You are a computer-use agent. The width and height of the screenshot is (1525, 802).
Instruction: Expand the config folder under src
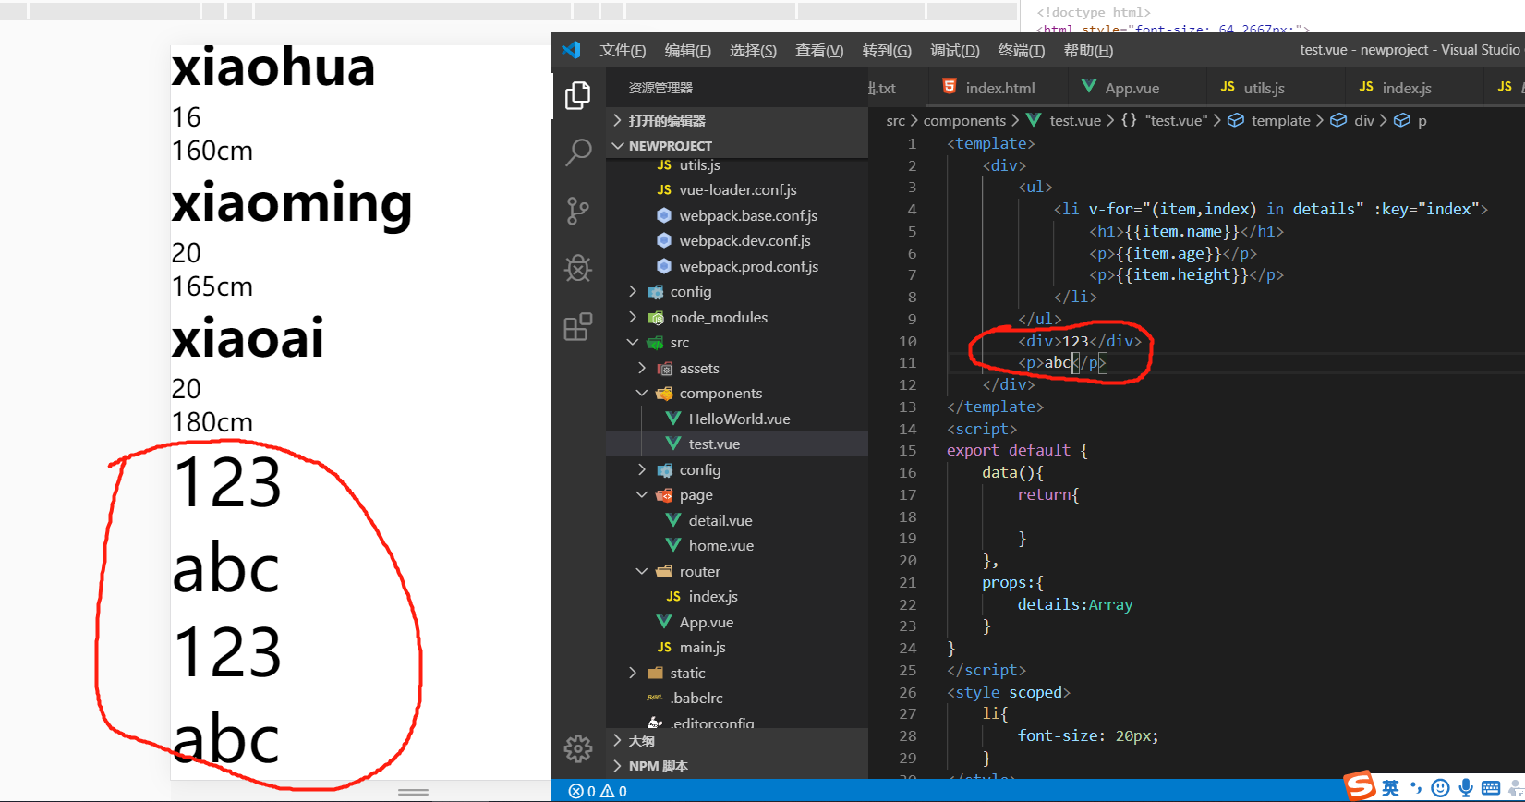pyautogui.click(x=737, y=469)
